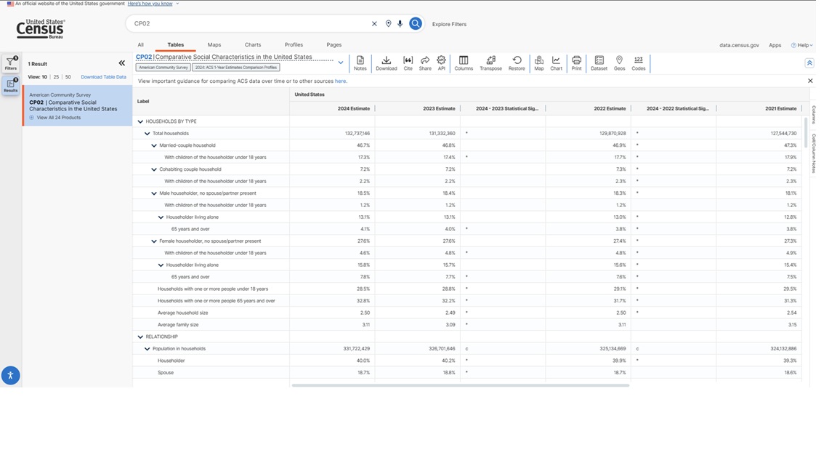Click the American Community Survey tag
Image resolution: width=837 pixels, height=471 pixels.
coord(163,68)
